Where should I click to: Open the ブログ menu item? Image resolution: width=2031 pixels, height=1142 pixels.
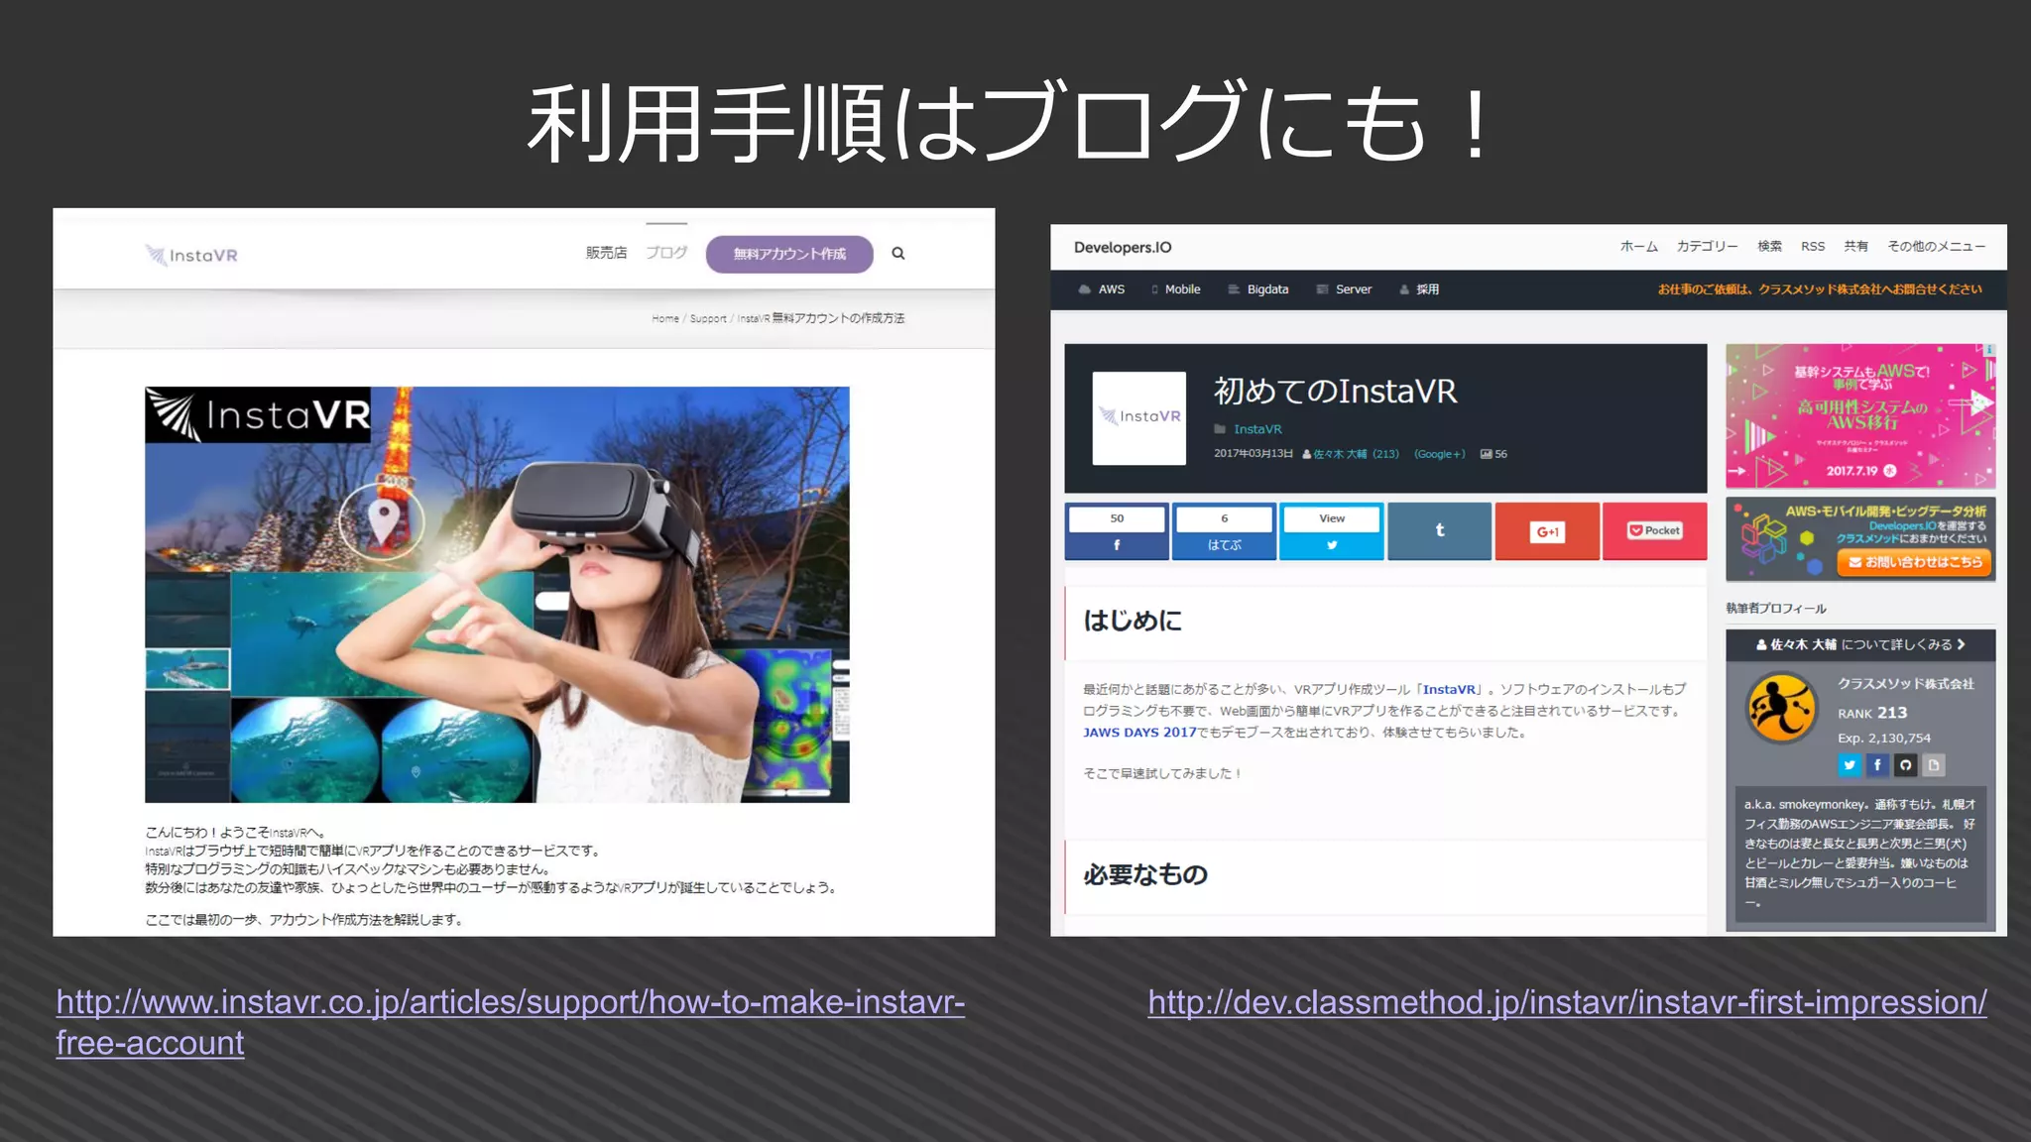click(x=666, y=253)
